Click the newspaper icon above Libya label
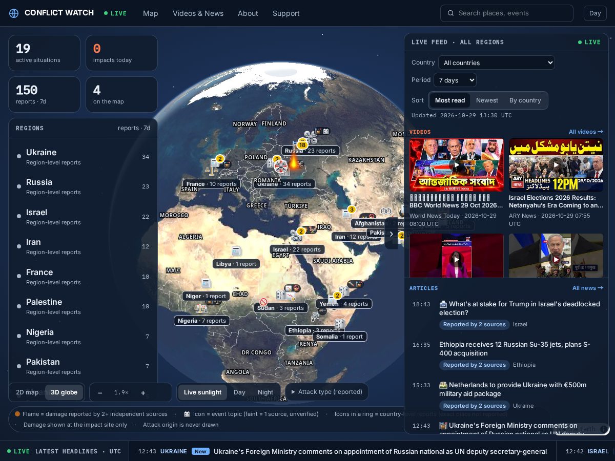 [x=236, y=251]
